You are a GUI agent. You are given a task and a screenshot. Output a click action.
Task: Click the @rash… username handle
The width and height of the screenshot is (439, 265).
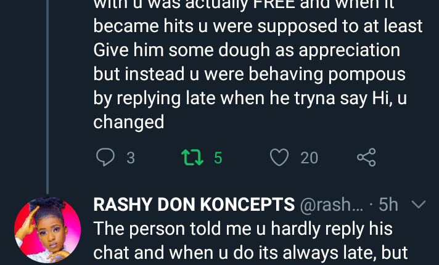(330, 205)
